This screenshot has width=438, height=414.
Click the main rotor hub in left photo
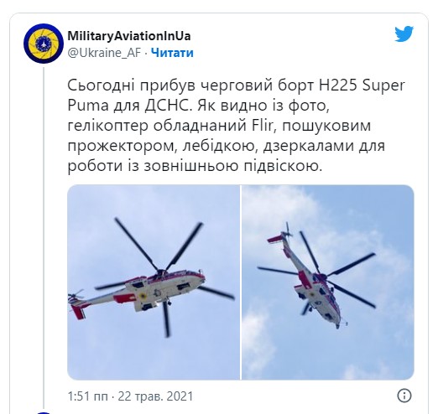tap(161, 272)
